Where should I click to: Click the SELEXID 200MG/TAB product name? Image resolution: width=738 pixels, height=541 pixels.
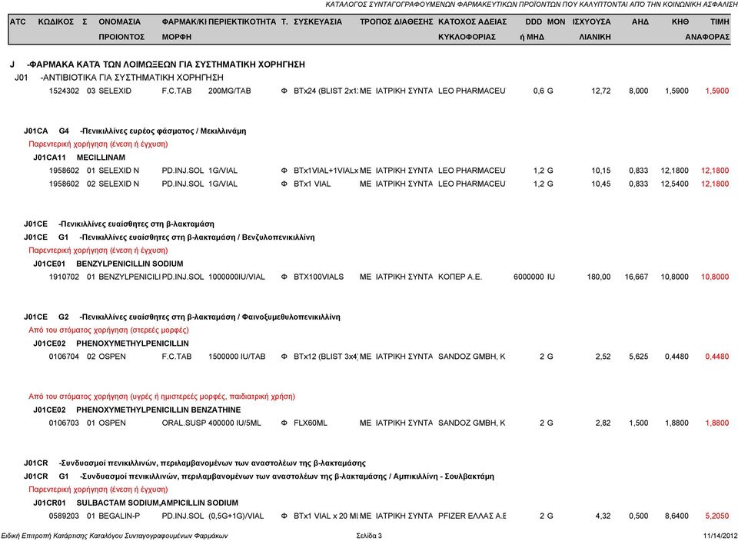click(x=115, y=91)
